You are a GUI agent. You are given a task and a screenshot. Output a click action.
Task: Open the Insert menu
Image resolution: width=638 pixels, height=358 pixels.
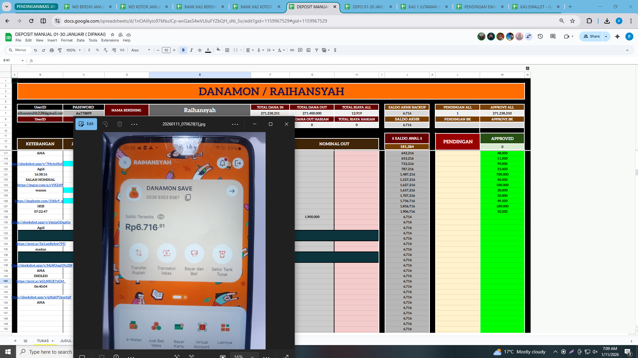coord(52,40)
